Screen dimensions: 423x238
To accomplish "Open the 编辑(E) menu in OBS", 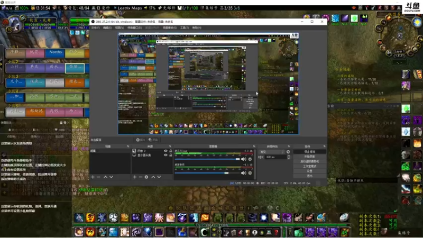I will pos(107,28).
